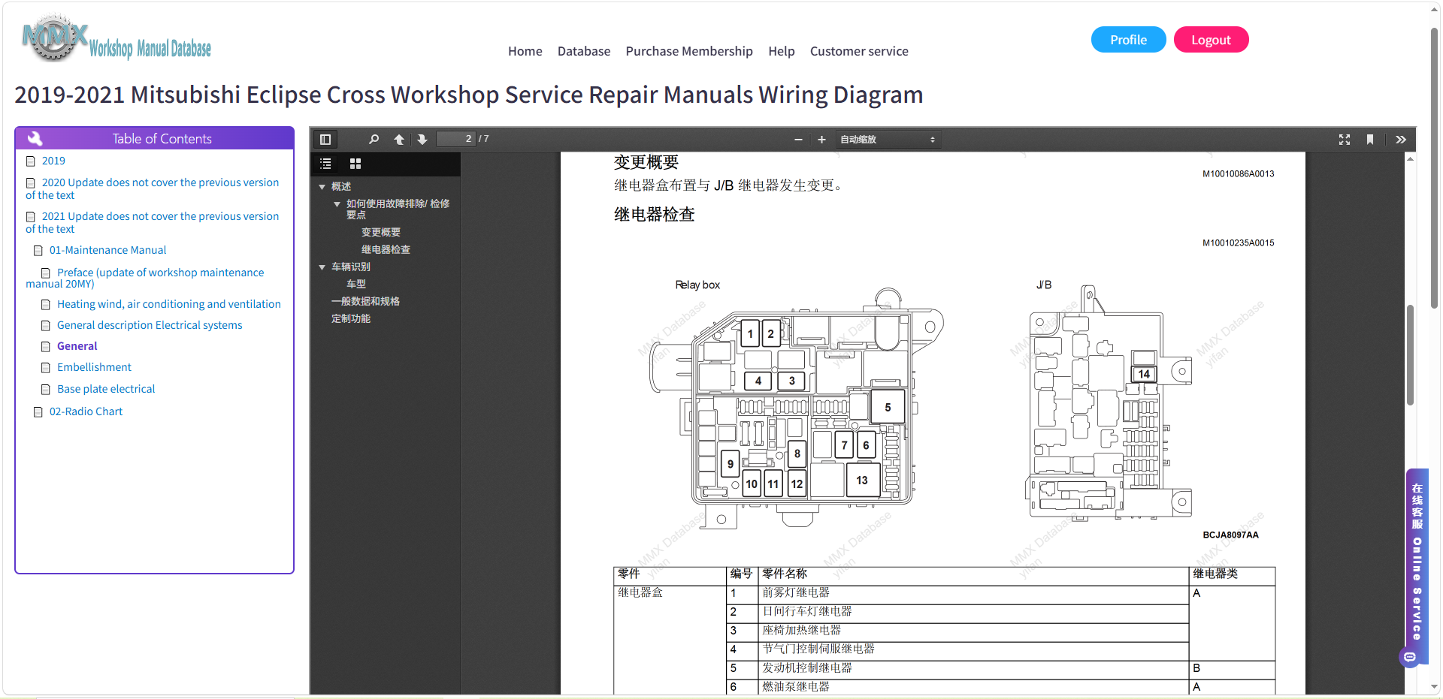This screenshot has height=699, width=1443.
Task: Open the 2021 Update manual link
Action: pyautogui.click(x=152, y=223)
